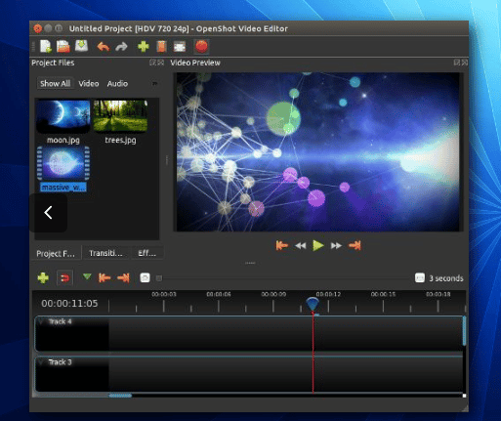
Task: Collapse Track 3 with its arrow
Action: click(x=41, y=362)
